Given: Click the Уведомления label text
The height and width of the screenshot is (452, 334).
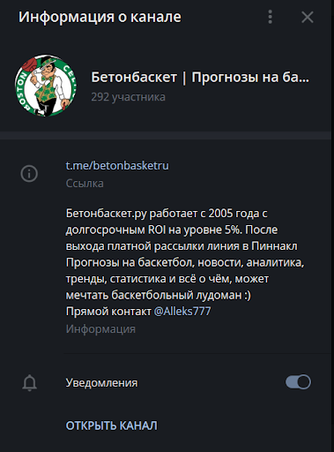Looking at the screenshot, I should pos(101,383).
